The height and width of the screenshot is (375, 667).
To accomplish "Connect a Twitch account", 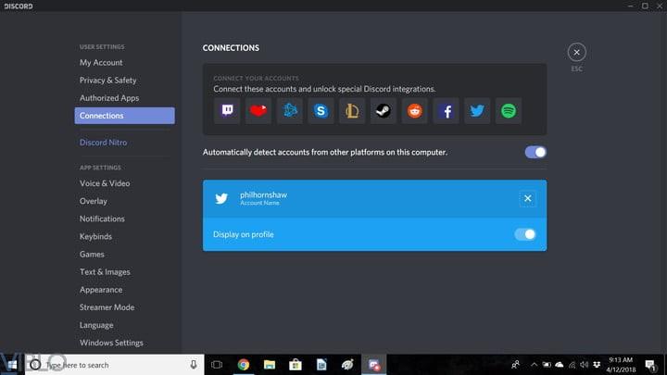I will (x=227, y=111).
